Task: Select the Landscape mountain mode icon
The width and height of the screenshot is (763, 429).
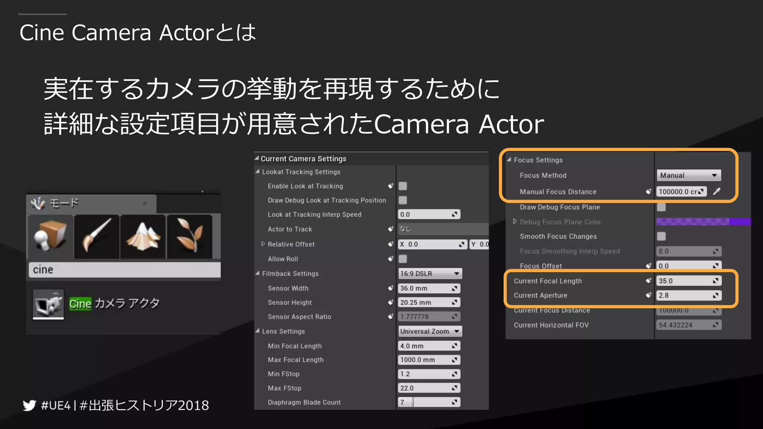Action: coord(143,236)
